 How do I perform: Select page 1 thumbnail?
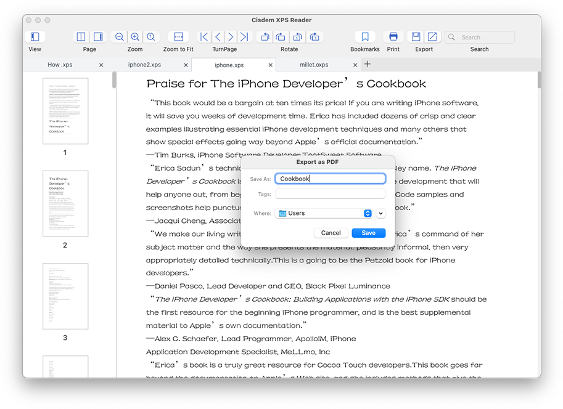tap(65, 111)
